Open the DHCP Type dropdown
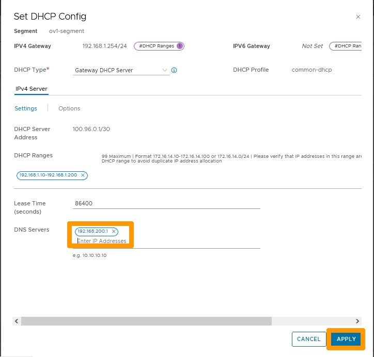Viewport: 374px width, 357px height. pyautogui.click(x=121, y=70)
